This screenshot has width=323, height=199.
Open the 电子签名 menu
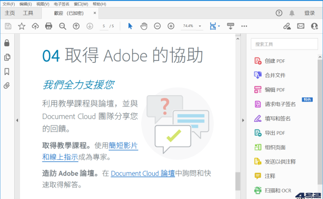coord(61,4)
